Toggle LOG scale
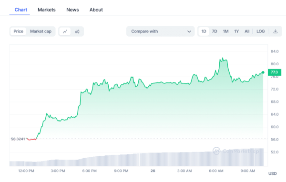This screenshot has height=182, width=286. pos(260,31)
